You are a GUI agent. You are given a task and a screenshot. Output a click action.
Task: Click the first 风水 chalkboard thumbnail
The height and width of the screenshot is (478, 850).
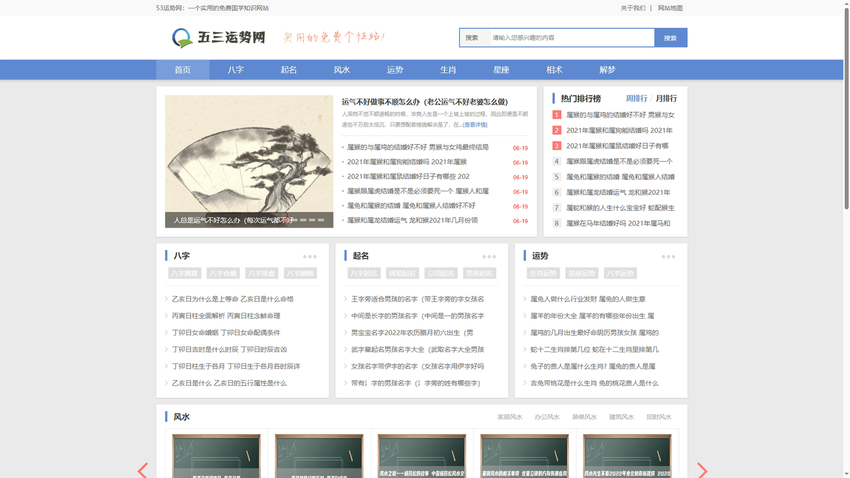coord(216,456)
